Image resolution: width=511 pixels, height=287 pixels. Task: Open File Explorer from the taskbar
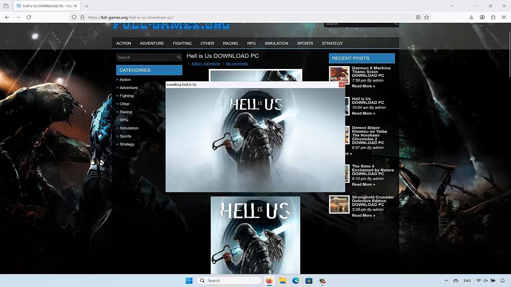[x=283, y=281]
